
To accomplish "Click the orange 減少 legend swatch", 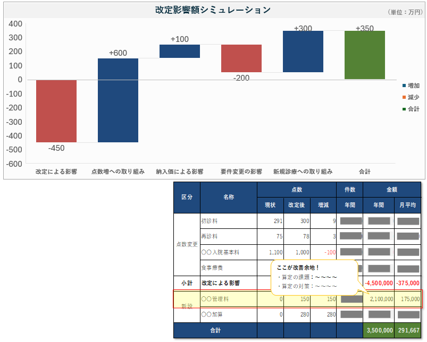I will tap(404, 98).
